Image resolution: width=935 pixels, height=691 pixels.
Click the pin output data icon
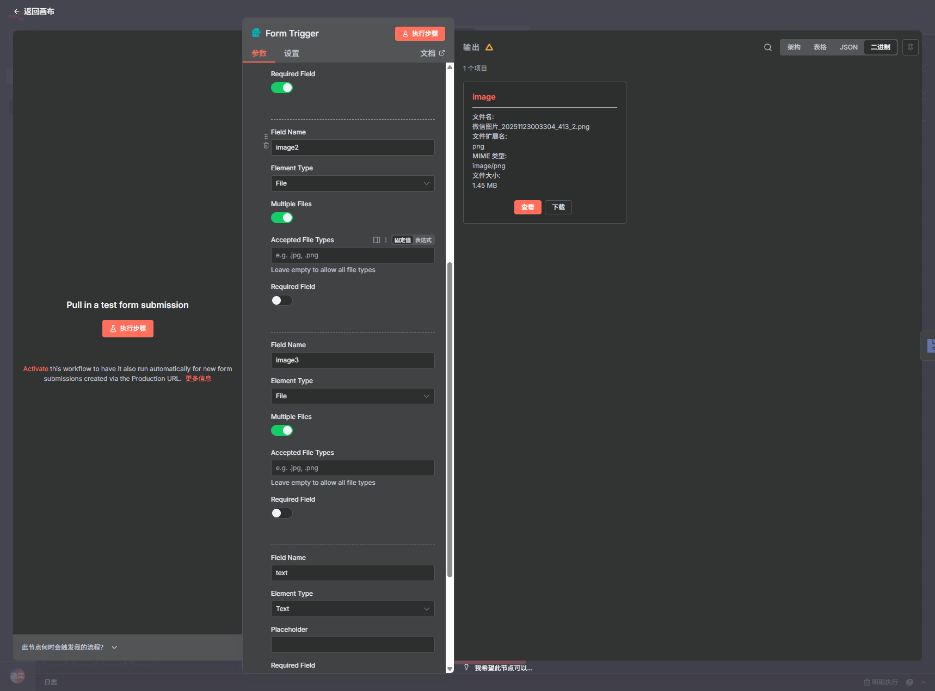click(910, 47)
